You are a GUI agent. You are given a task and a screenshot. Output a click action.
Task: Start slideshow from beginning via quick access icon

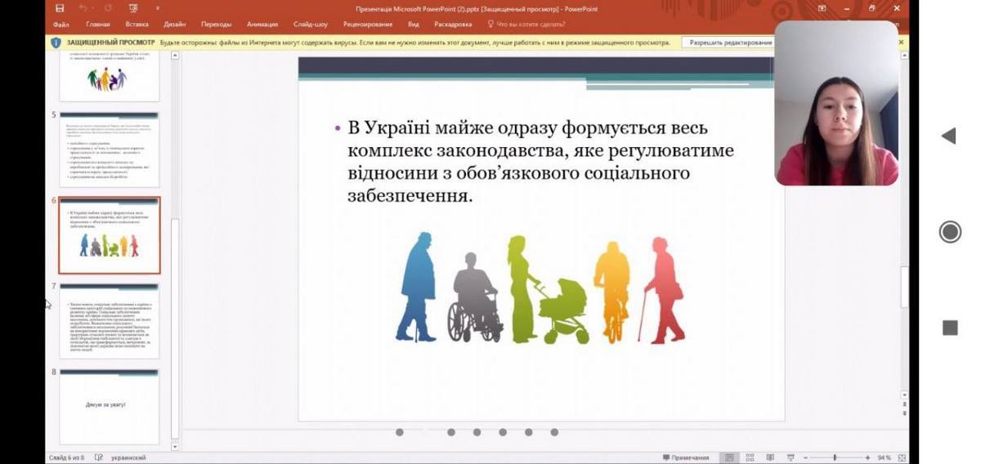pyautogui.click(x=133, y=8)
